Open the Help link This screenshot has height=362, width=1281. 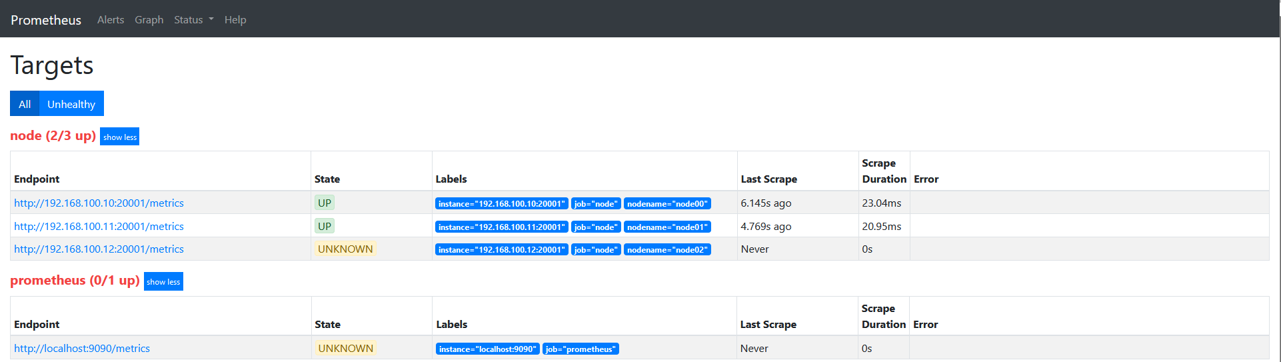click(x=235, y=20)
